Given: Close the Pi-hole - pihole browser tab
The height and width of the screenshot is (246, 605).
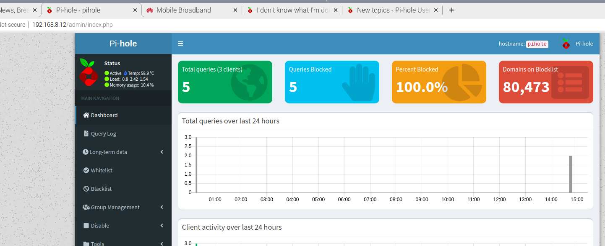Looking at the screenshot, I should click(135, 10).
